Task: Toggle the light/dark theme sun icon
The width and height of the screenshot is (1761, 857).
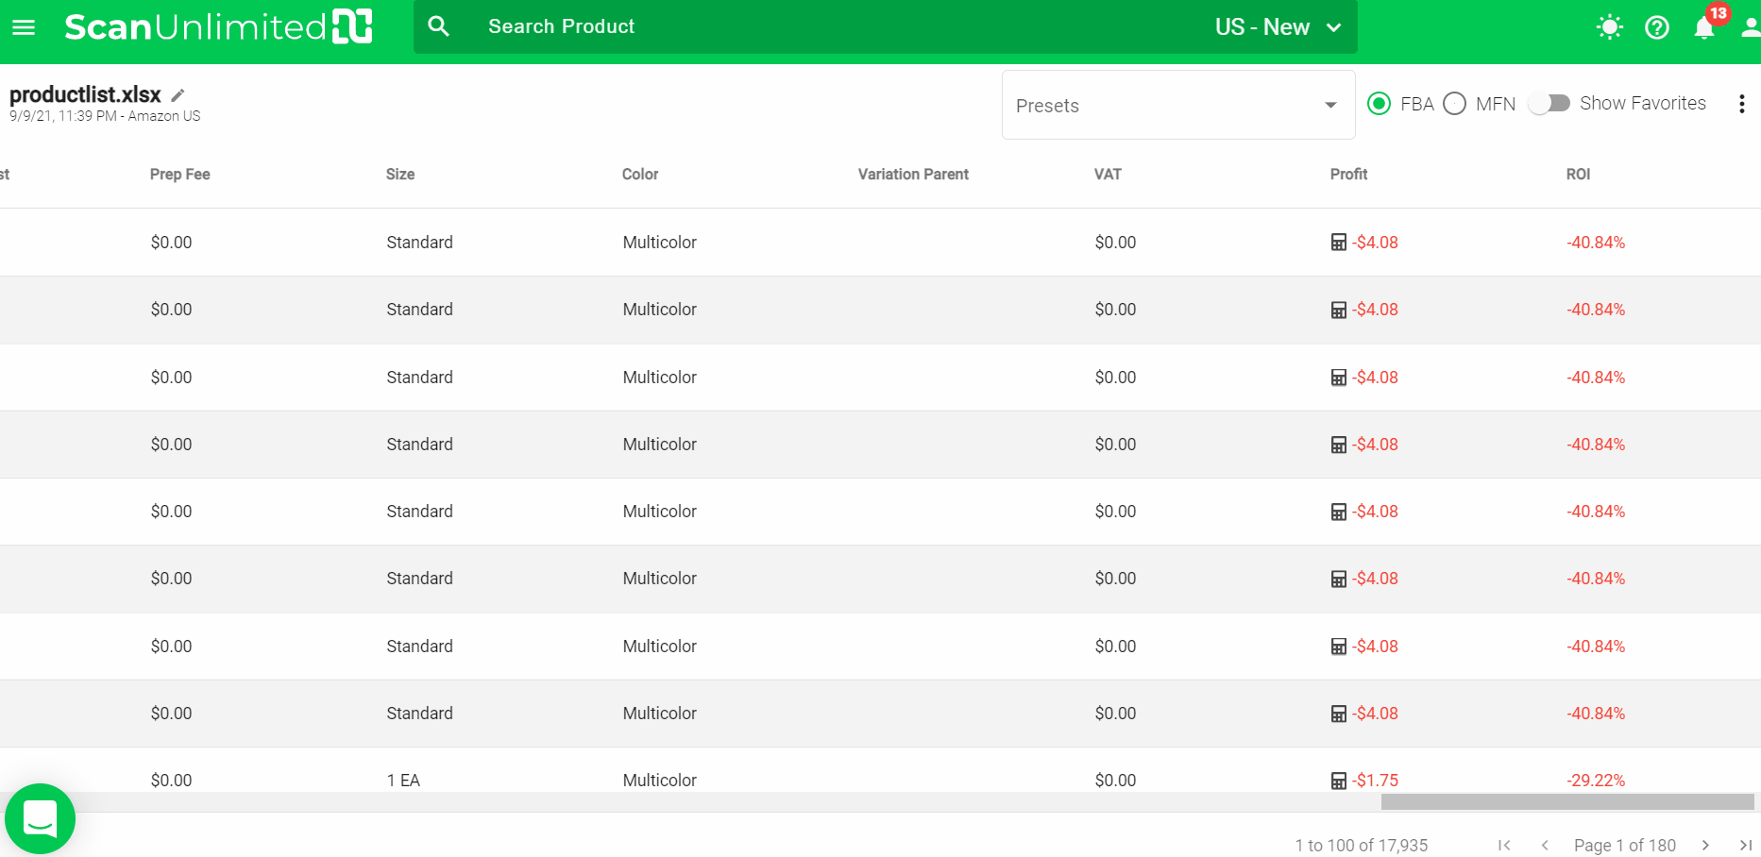Action: (1609, 27)
